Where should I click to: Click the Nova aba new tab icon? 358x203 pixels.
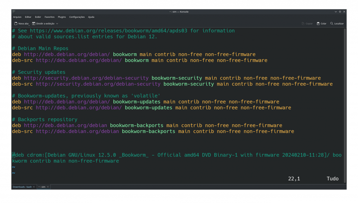(16, 23)
